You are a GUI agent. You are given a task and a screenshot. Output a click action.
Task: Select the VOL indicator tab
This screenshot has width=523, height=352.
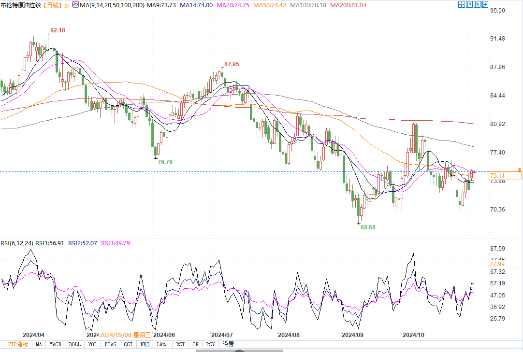pyautogui.click(x=92, y=344)
